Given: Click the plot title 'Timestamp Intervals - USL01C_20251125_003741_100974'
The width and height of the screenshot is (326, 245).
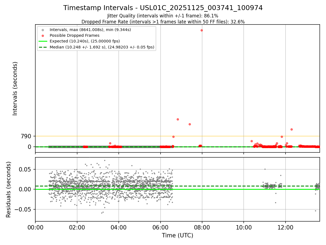Looking at the screenshot, I should 163,8.
